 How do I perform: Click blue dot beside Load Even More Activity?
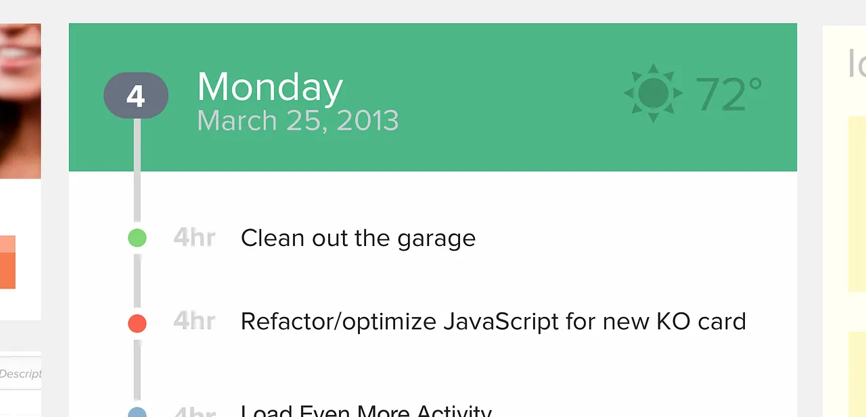point(137,412)
